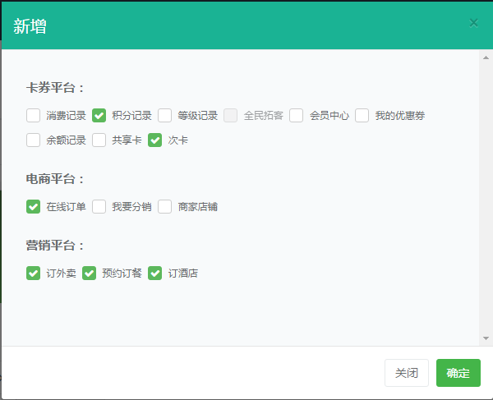The image size is (493, 400).
Task: Uncheck the 订外卖 checkbox
Action: tap(34, 274)
